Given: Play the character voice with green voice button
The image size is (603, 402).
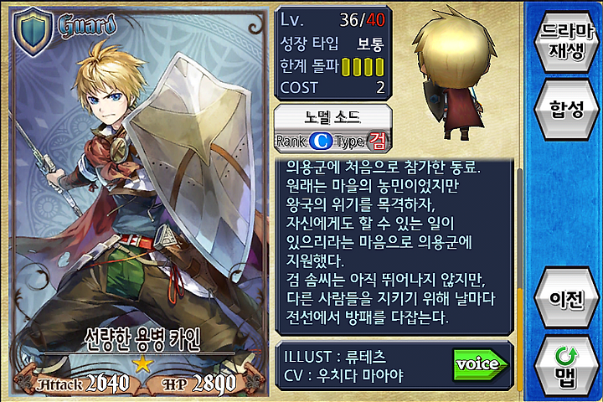Looking at the screenshot, I should coord(481,364).
